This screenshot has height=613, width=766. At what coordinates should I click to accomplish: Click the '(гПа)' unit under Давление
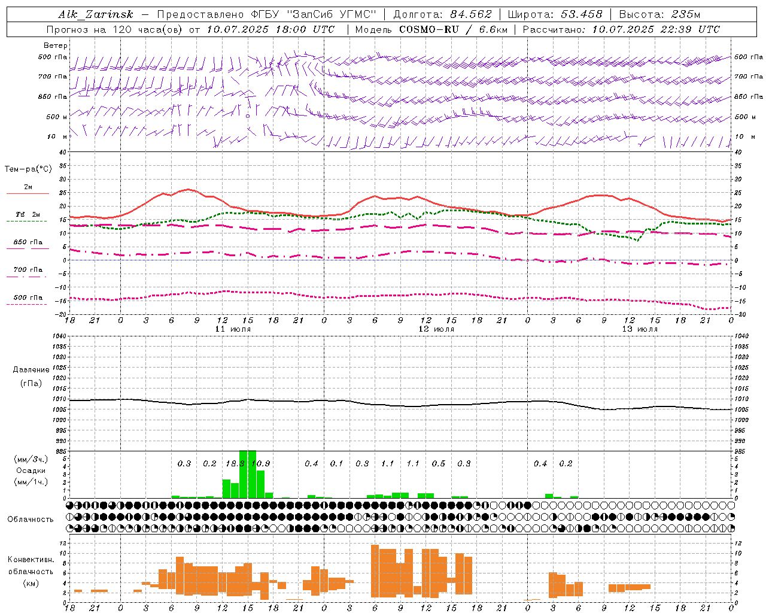click(31, 384)
